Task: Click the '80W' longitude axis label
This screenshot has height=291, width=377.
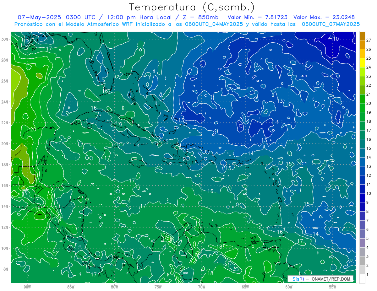Action: (114, 287)
